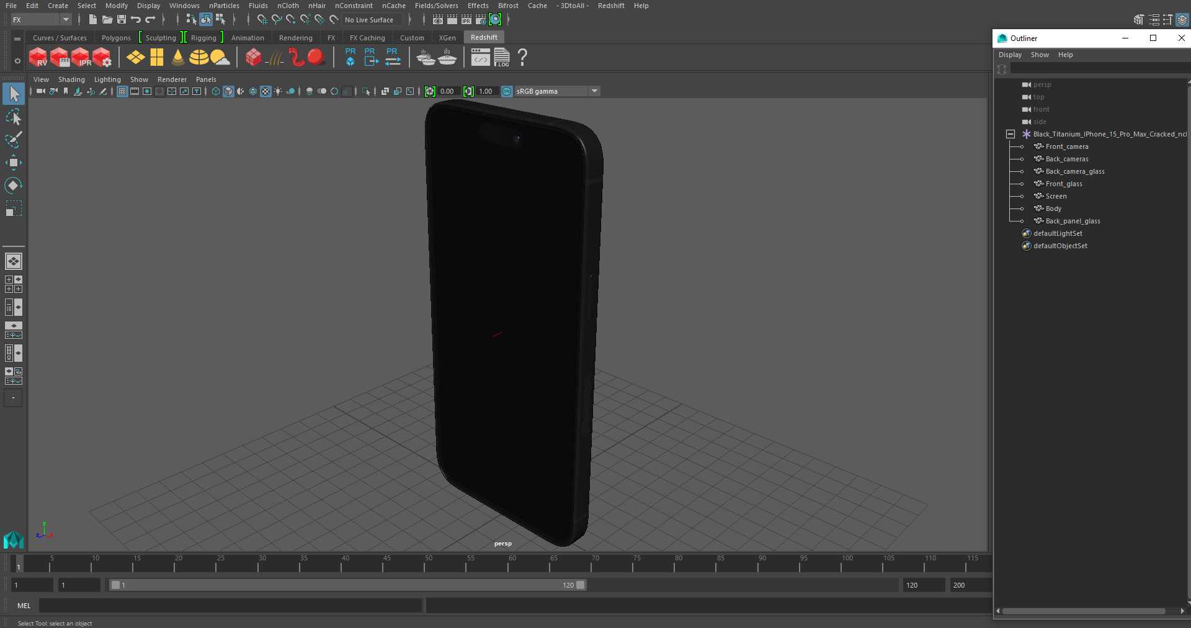Viewport: 1191px width, 628px height.
Task: Undo the last action
Action: click(136, 20)
